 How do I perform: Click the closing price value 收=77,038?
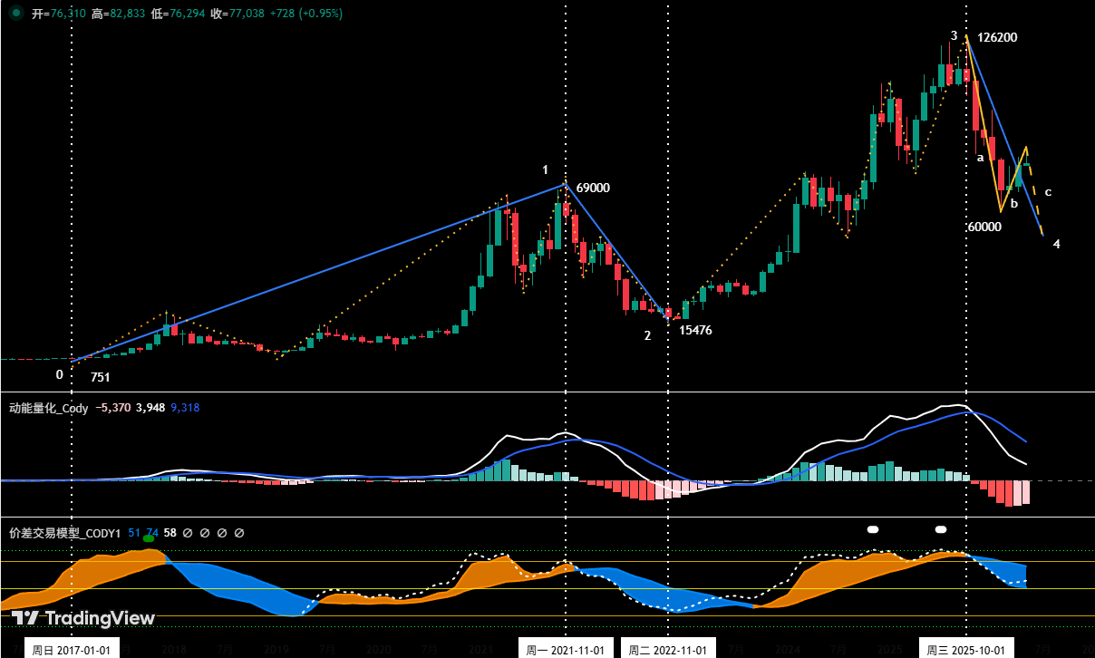click(x=239, y=15)
